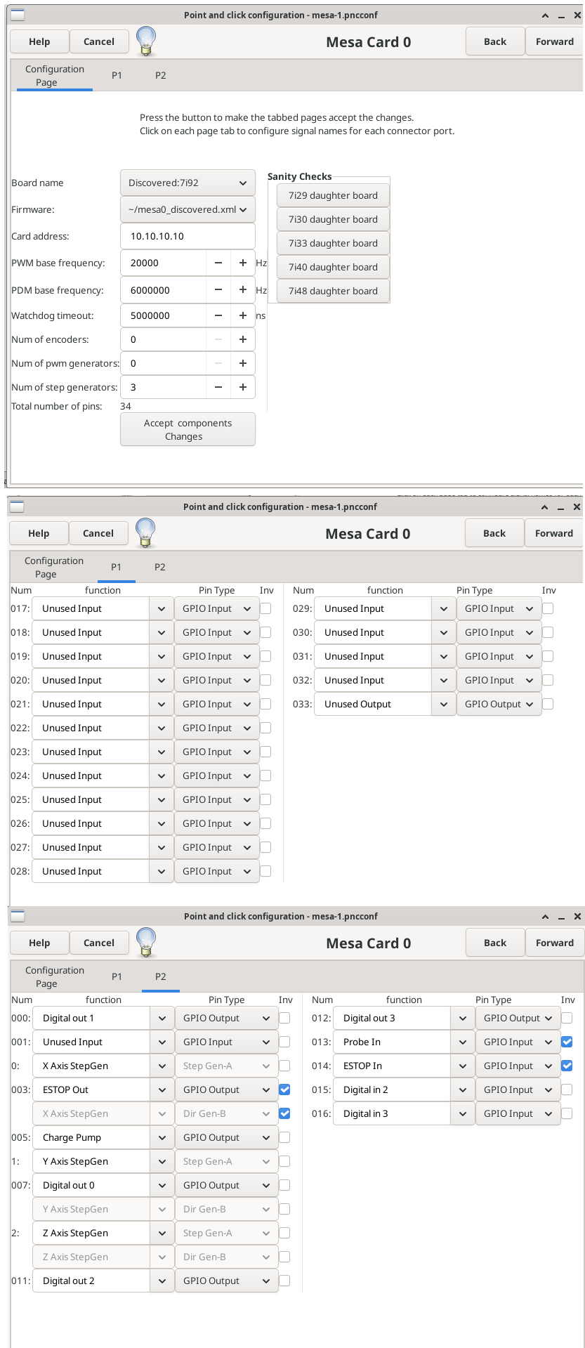Click the Card address input field
Screen dimensions: 585x1348
click(x=188, y=236)
